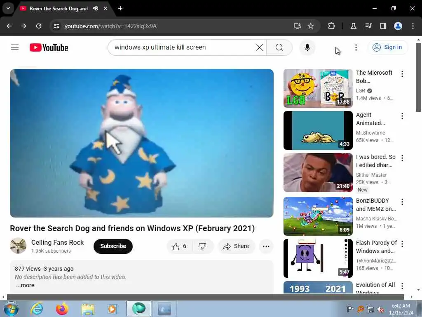The image size is (422, 317).
Task: Mute the tab using the speaker icon
Action: click(x=96, y=8)
